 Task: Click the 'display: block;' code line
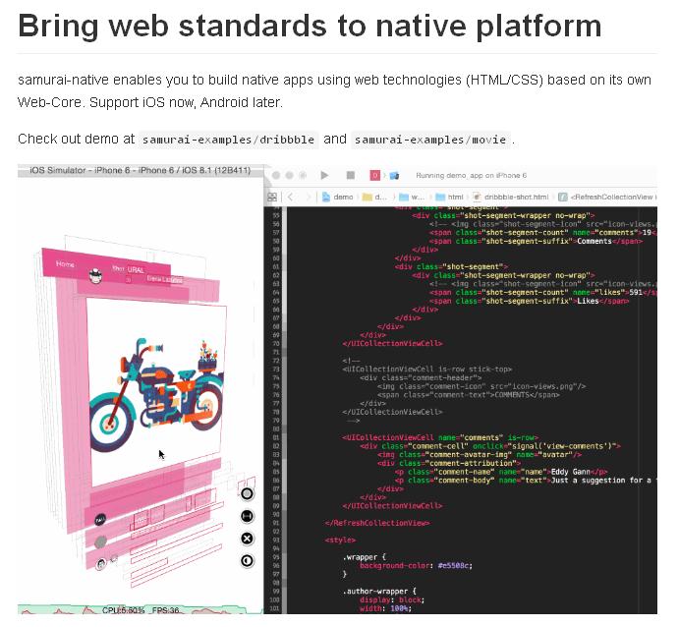coord(392,599)
